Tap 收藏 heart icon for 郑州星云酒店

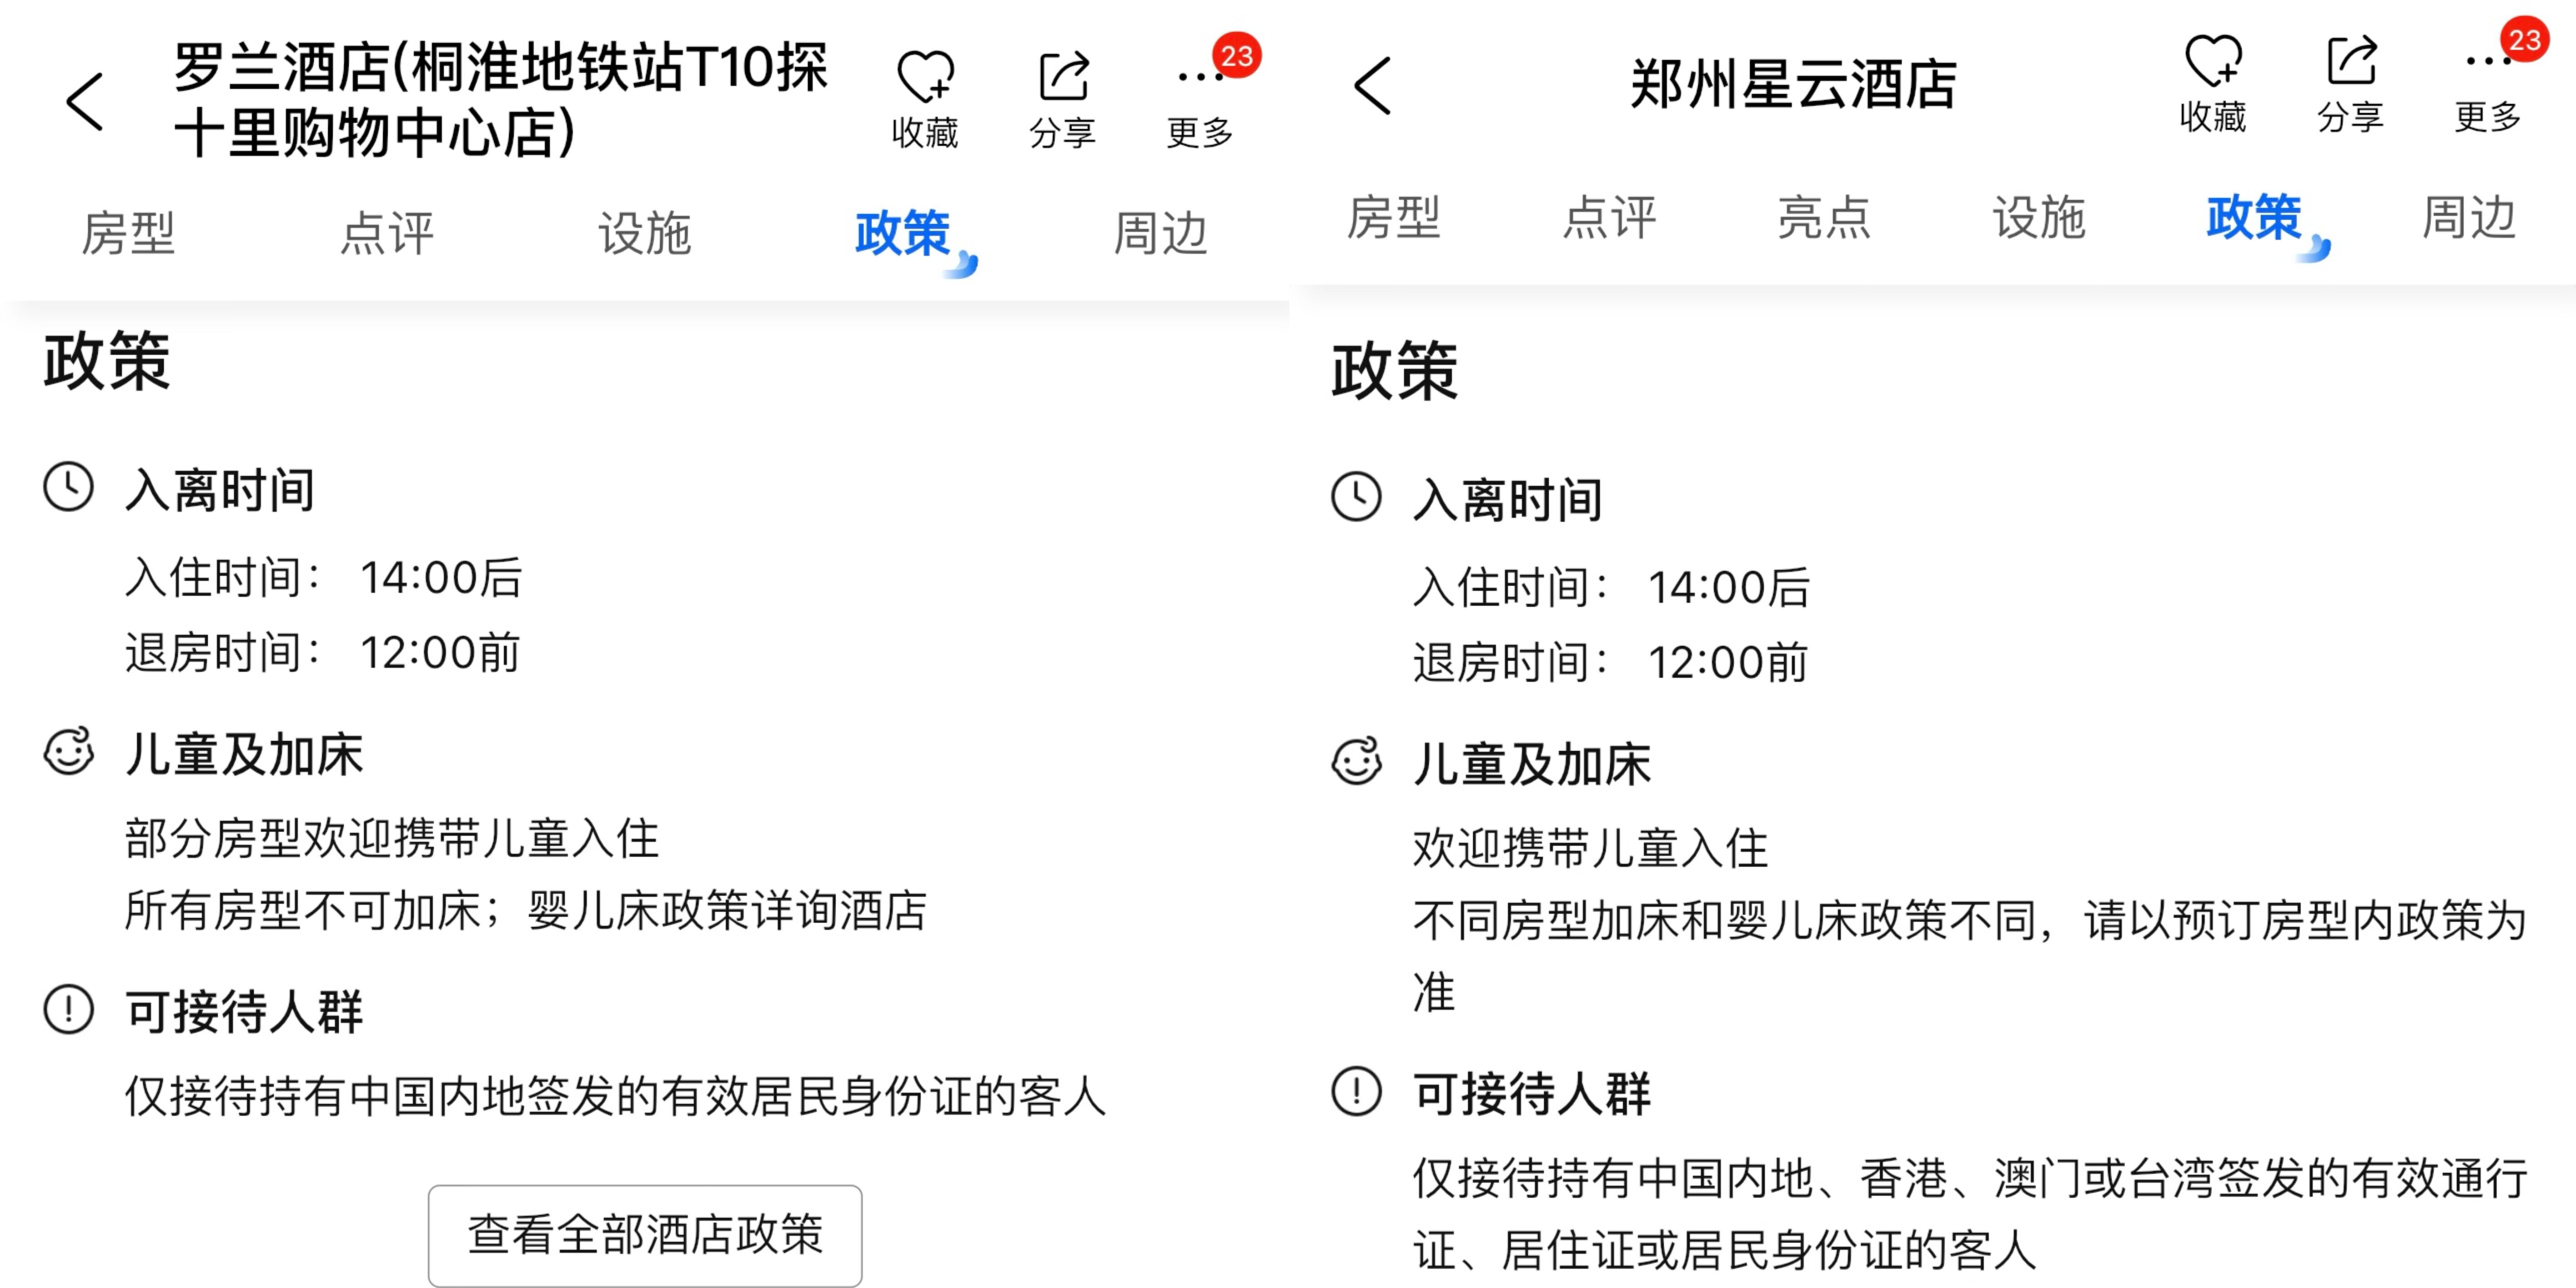[2212, 61]
